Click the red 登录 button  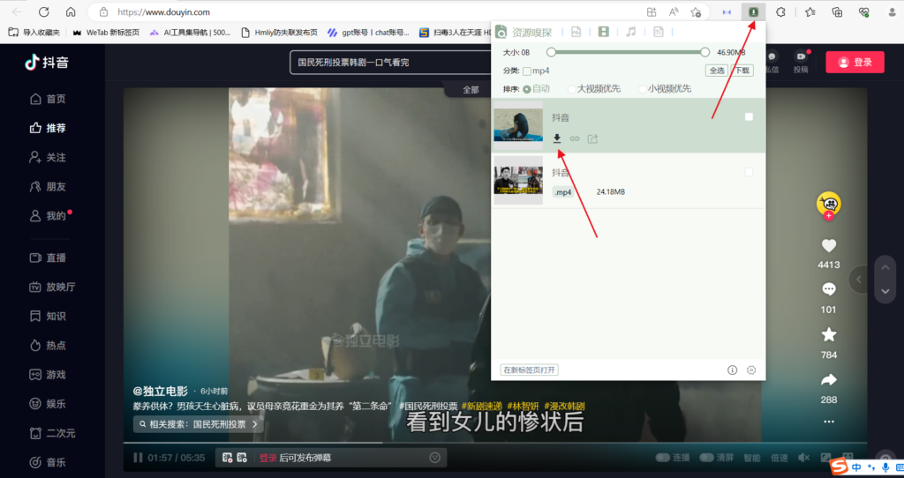[x=855, y=63]
